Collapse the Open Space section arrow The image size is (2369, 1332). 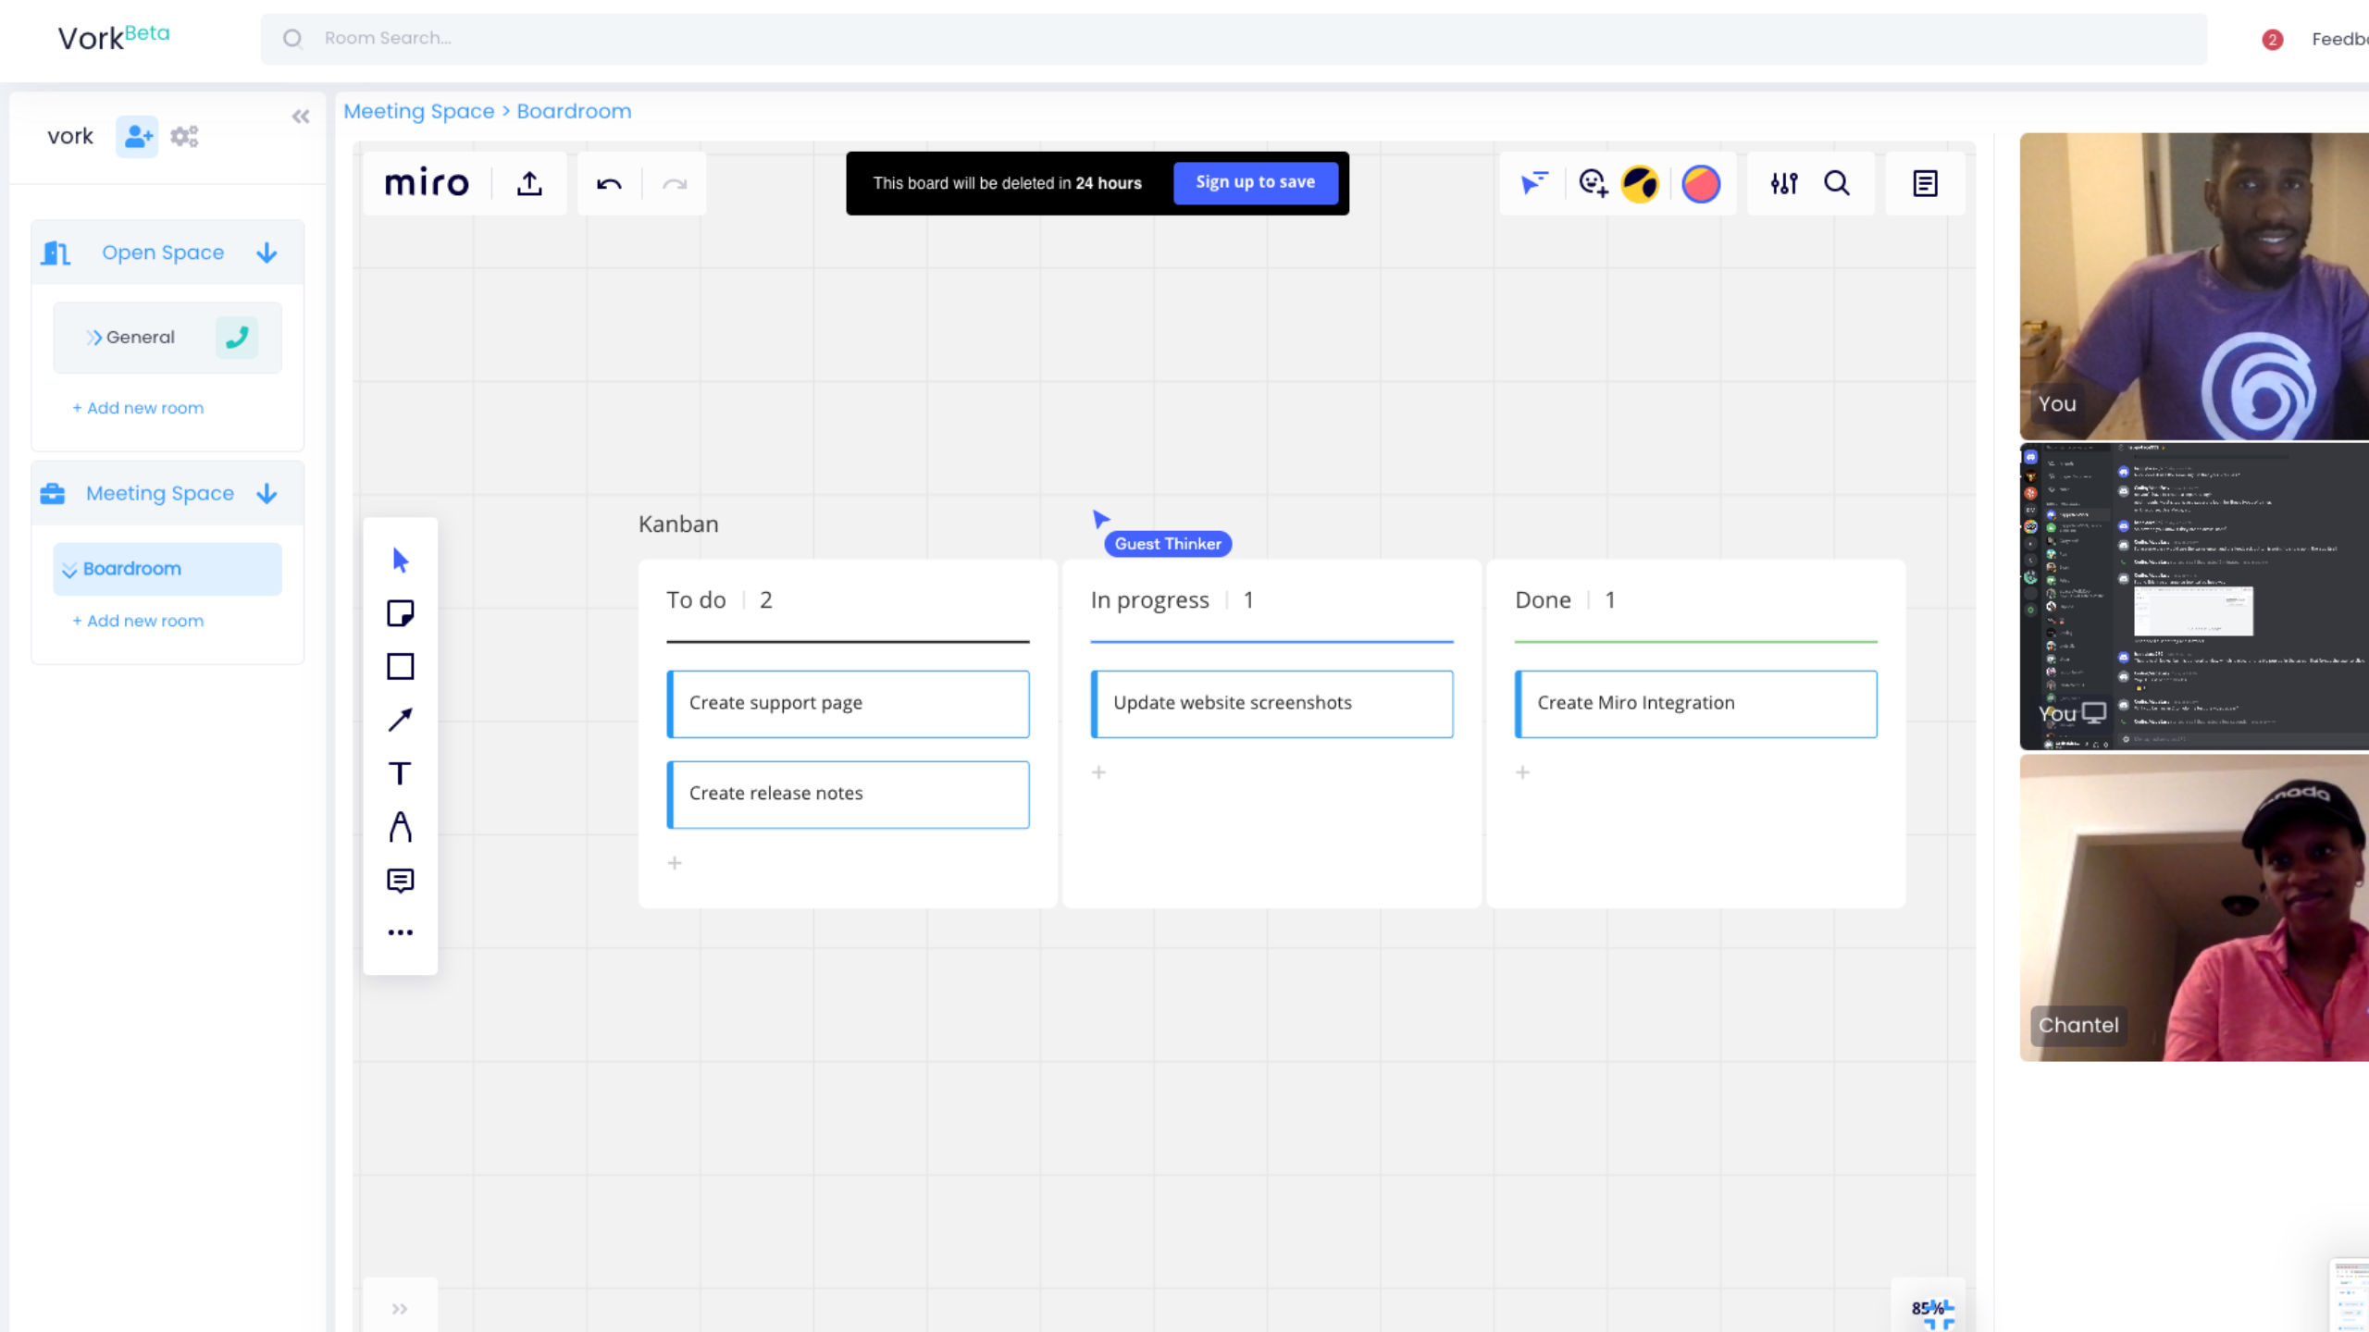point(267,253)
